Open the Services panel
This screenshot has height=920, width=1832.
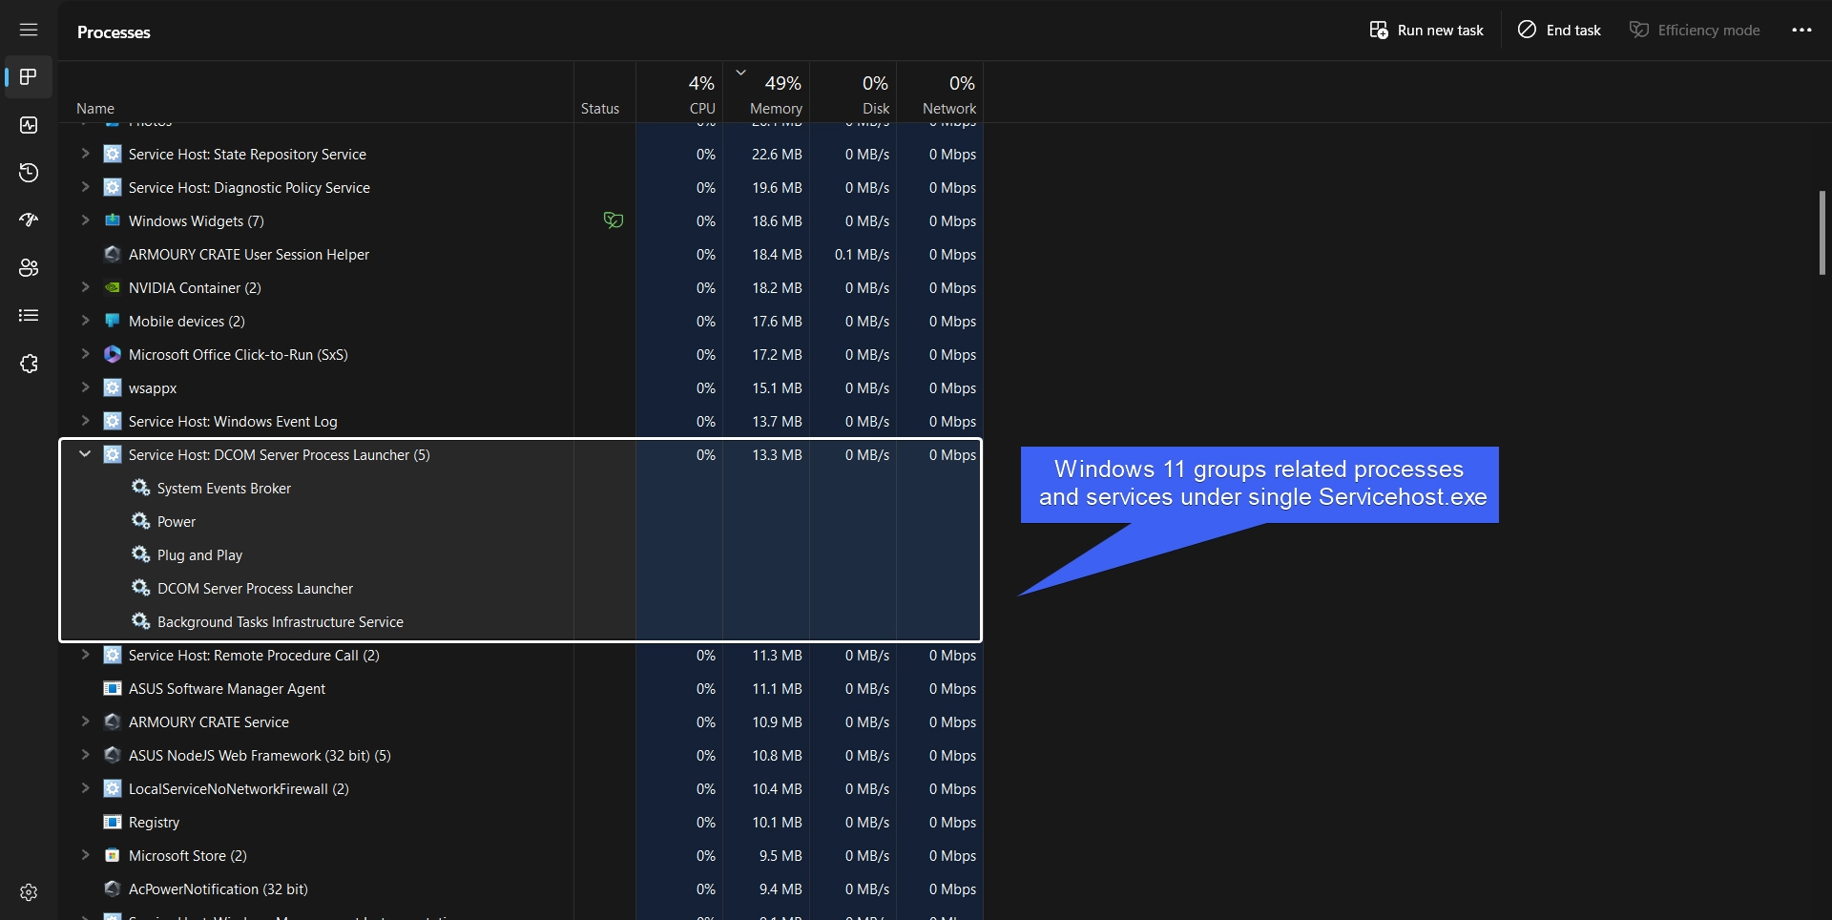29,364
